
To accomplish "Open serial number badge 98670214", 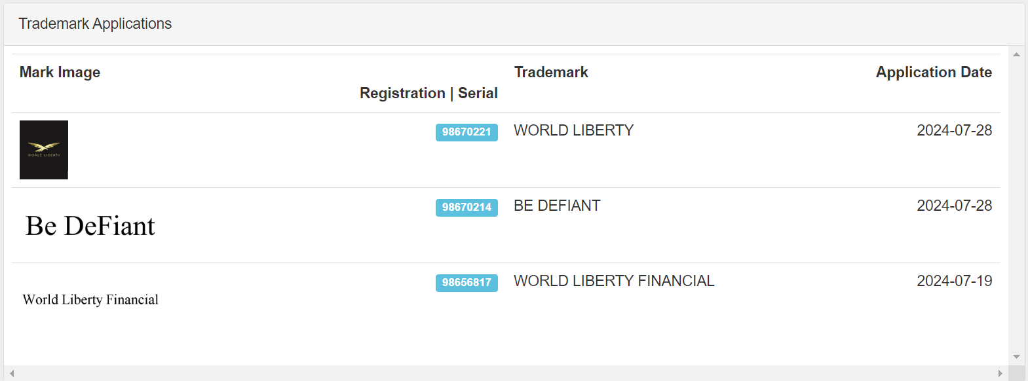I will (x=466, y=208).
